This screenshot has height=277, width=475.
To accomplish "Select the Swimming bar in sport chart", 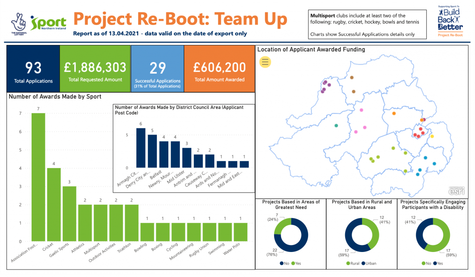I will point(225,232).
